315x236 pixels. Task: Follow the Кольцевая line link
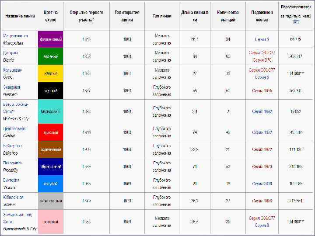(13, 70)
